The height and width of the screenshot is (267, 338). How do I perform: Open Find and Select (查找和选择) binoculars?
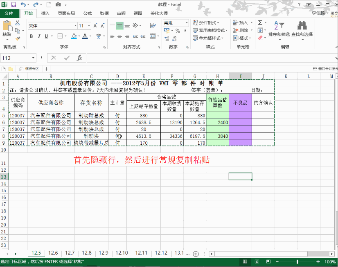[302, 29]
